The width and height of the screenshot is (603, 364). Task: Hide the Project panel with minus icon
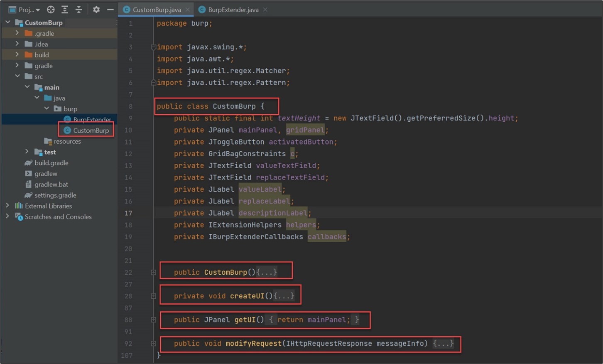click(x=110, y=10)
